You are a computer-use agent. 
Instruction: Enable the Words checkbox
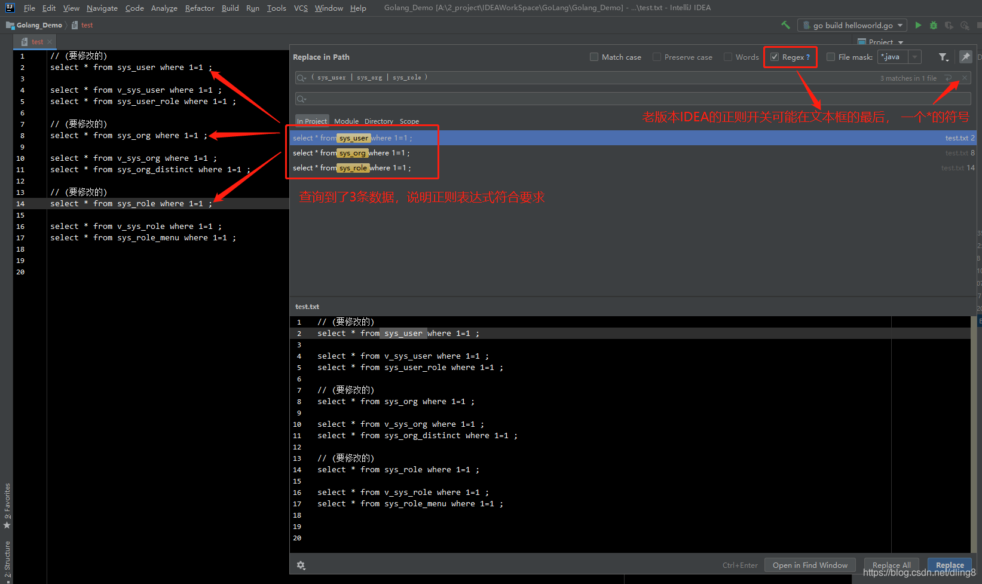tap(728, 57)
